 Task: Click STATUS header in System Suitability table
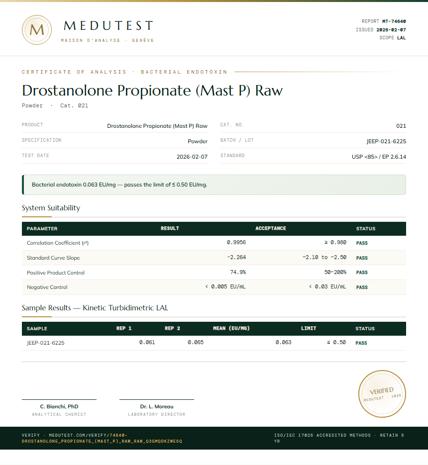(x=366, y=229)
